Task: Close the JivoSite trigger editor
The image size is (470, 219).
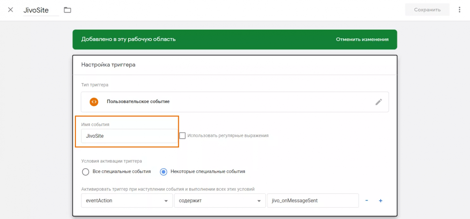Action: 11,10
